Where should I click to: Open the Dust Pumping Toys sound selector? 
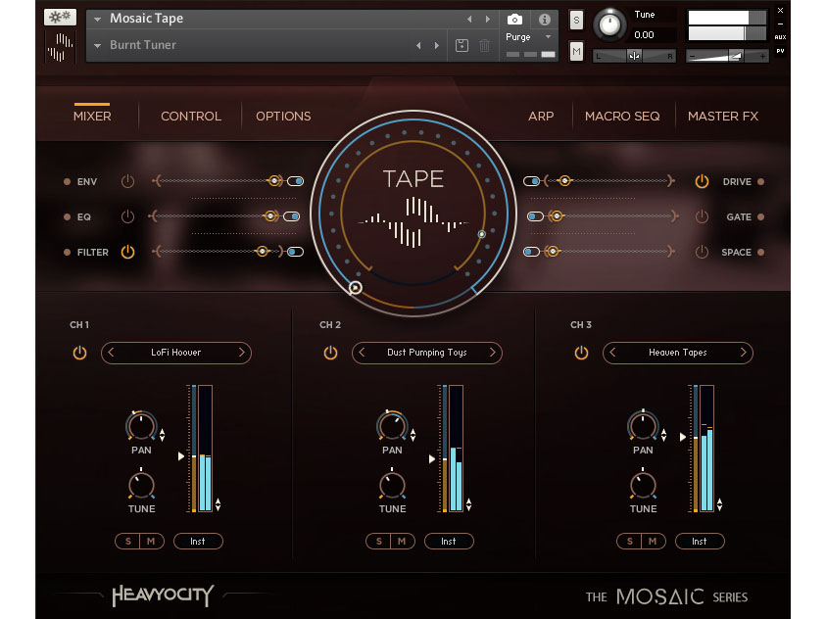tap(426, 353)
